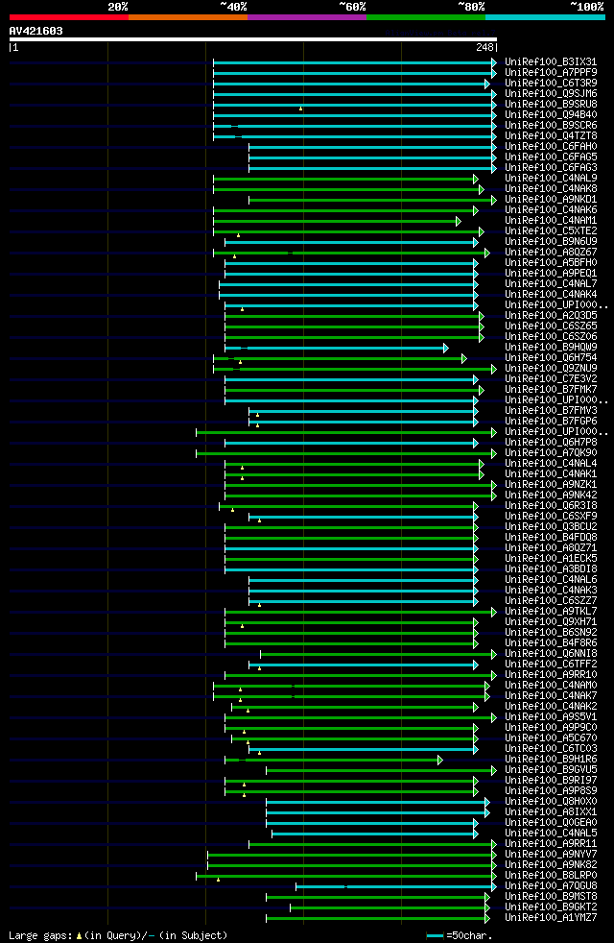The image size is (614, 943).
Task: Select hit label UniRef100_C6SZ06
Action: pyautogui.click(x=551, y=337)
